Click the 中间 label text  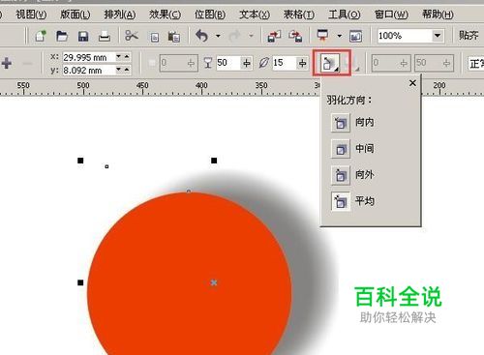pos(365,149)
